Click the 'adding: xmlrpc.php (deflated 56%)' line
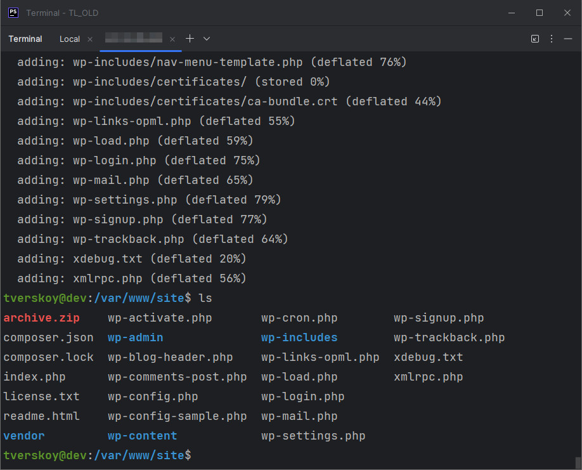This screenshot has width=582, height=470. tap(132, 278)
